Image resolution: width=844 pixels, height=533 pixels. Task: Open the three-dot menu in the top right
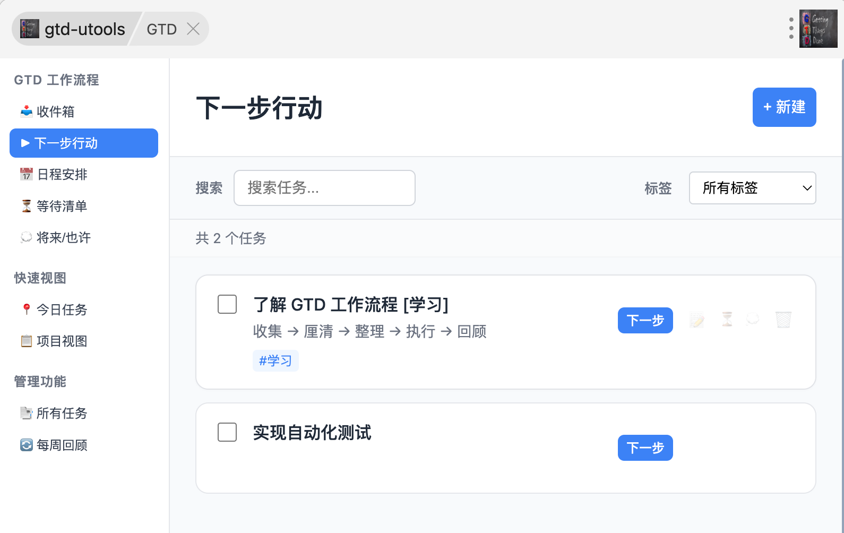coord(791,28)
